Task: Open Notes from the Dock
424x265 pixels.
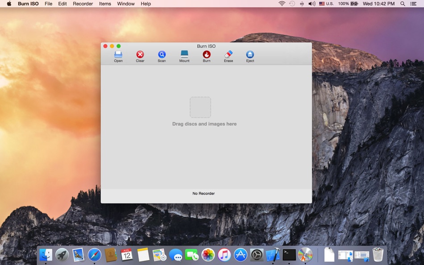Action: pos(143,255)
